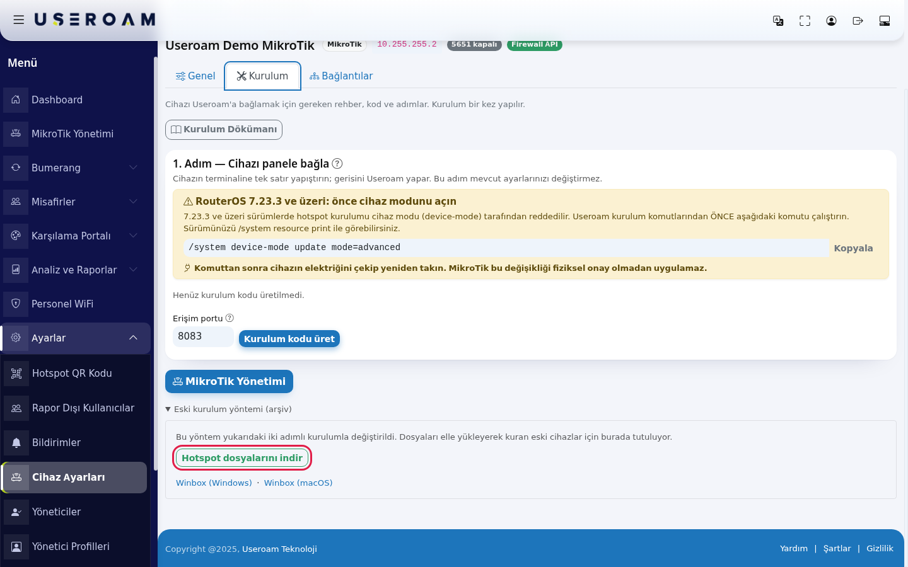Open the hamburger menu icon
Image resolution: width=908 pixels, height=567 pixels.
coord(19,20)
